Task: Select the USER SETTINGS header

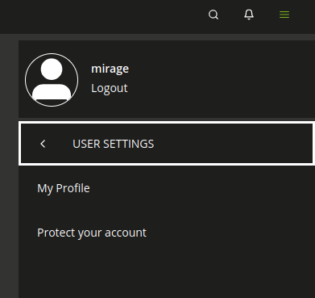Action: [x=167, y=144]
